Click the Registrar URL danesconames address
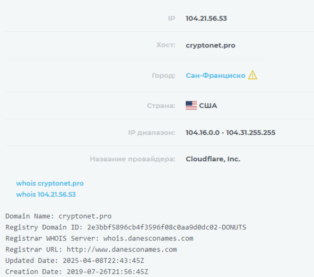314x277 pixels. pyautogui.click(x=122, y=250)
